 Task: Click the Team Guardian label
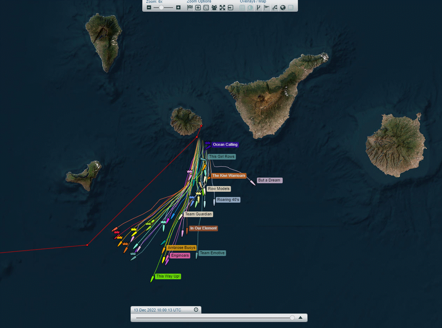(x=198, y=214)
